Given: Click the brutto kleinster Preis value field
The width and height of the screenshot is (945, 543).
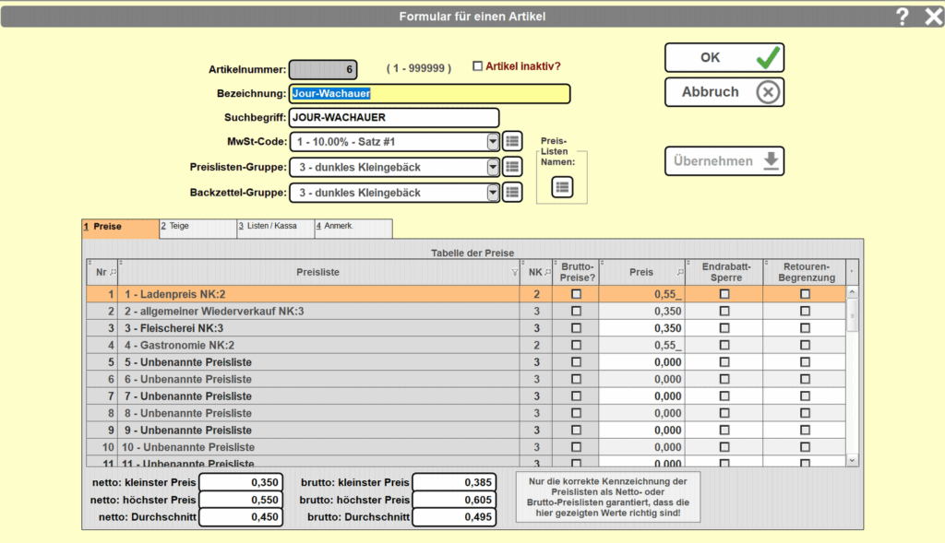Looking at the screenshot, I should pos(454,482).
